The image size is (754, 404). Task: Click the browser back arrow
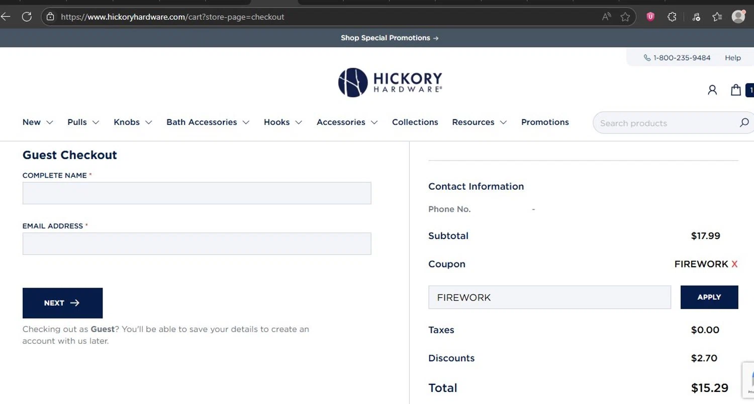point(6,17)
